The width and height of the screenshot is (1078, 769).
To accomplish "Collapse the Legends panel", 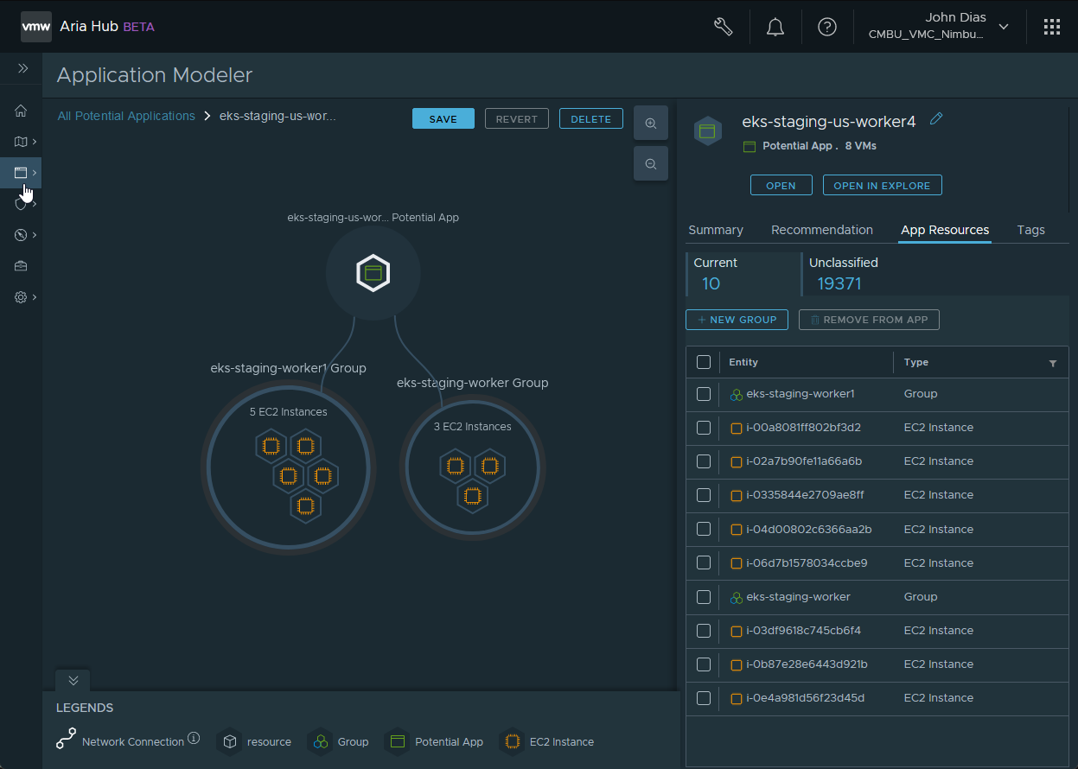I will pyautogui.click(x=73, y=680).
